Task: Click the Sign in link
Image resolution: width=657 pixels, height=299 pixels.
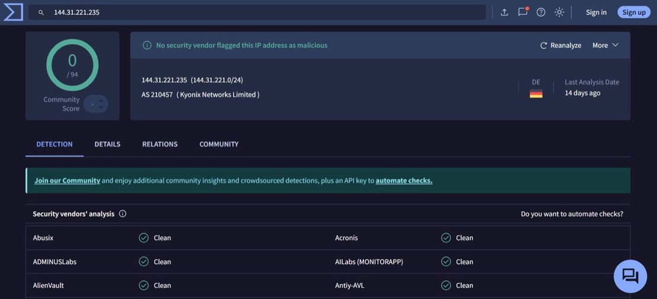Action: pos(596,12)
